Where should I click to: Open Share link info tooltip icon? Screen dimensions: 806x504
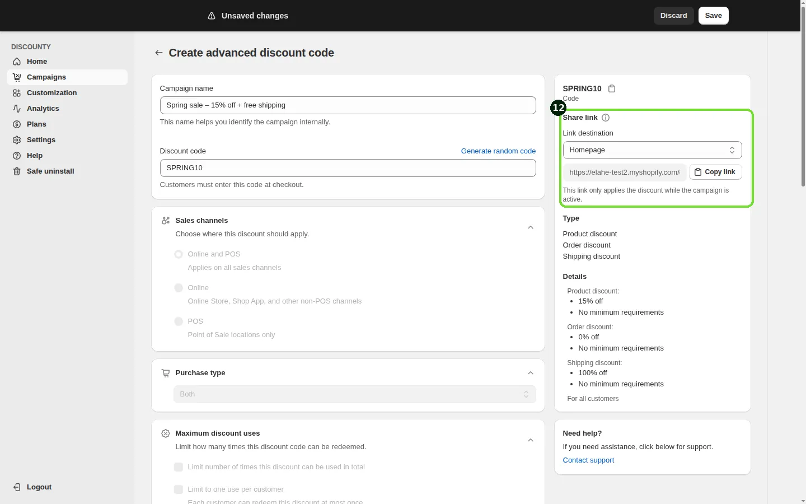[606, 118]
